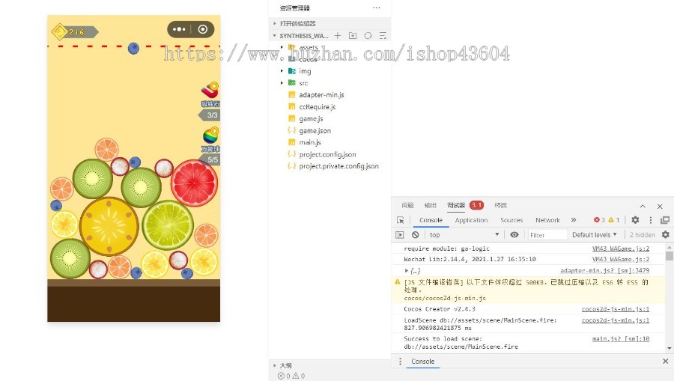Toggle live expression eye icon
The image size is (674, 381).
[514, 234]
